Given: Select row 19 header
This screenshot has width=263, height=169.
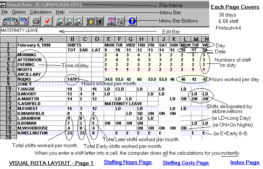Looking at the screenshot, I should pyautogui.click(x=8, y=133).
